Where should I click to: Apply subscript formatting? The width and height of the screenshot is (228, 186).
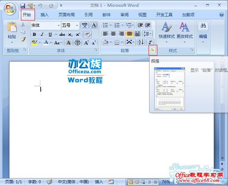pyautogui.click(x=70, y=35)
